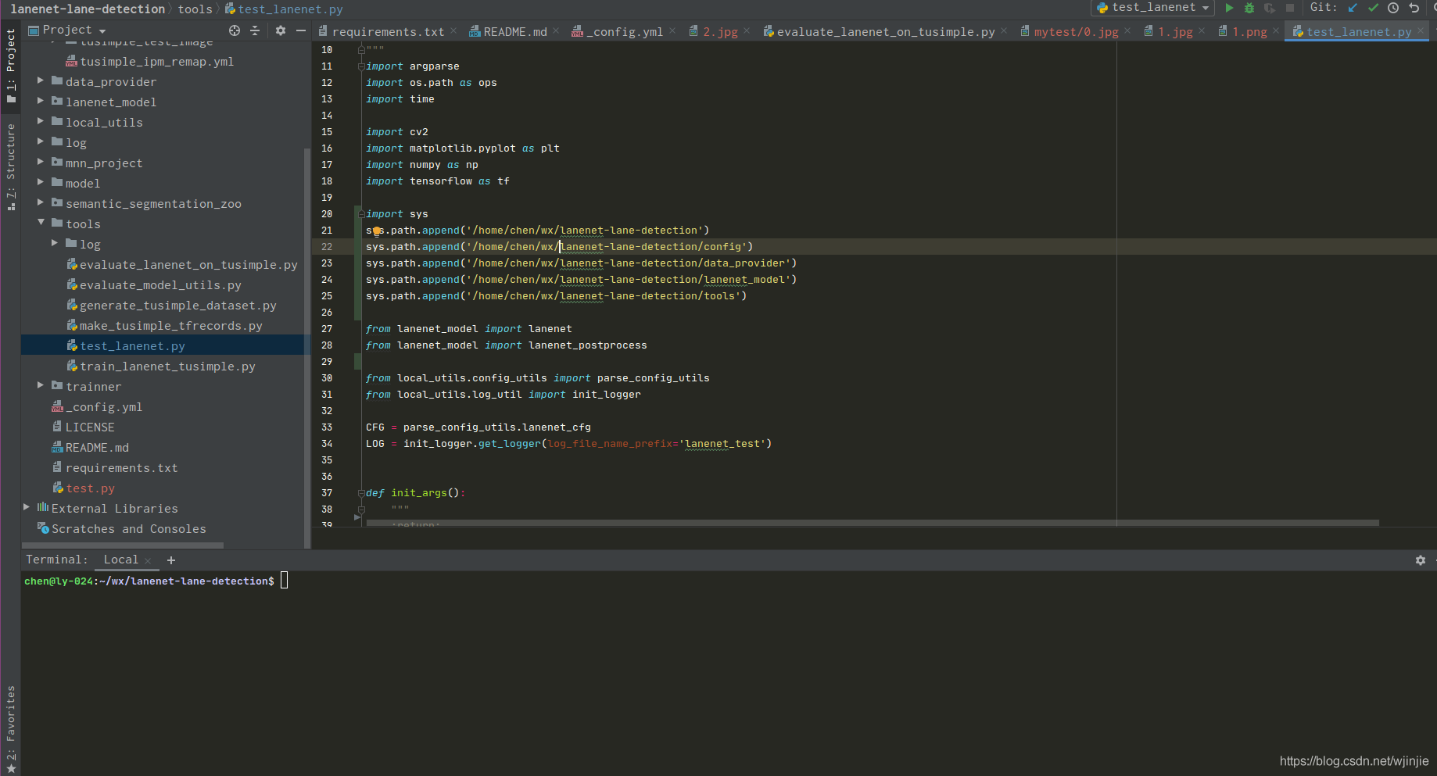Viewport: 1437px width, 776px height.
Task: Collapse the tools folder
Action: (x=41, y=223)
